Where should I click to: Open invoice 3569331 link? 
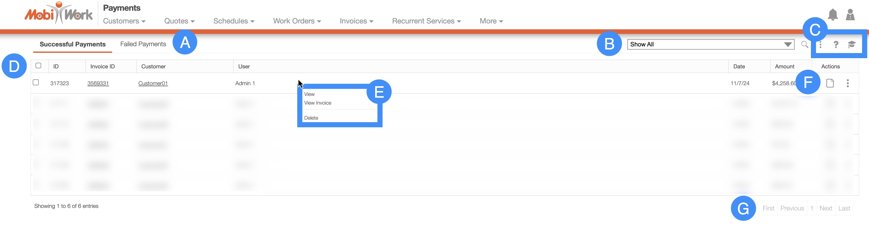98,83
